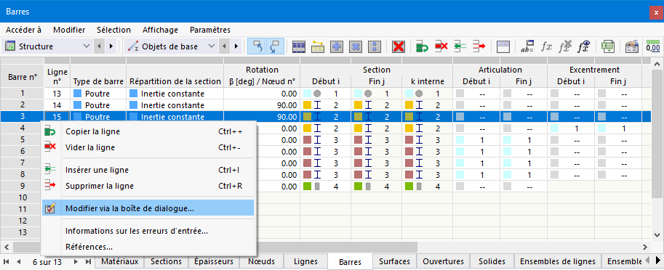Click previous arrow next to Objets de base

tap(225, 46)
